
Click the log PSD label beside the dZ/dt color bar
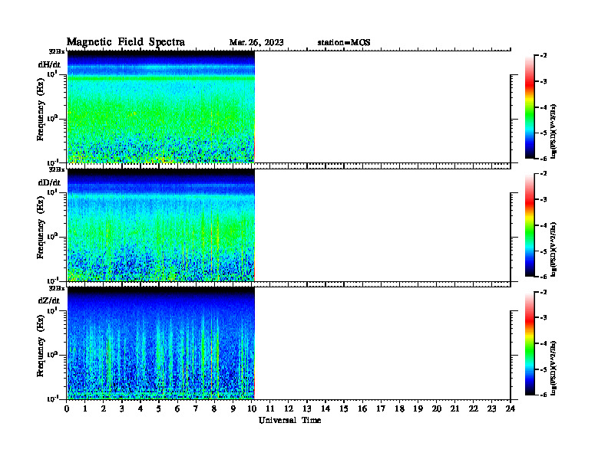(x=553, y=368)
